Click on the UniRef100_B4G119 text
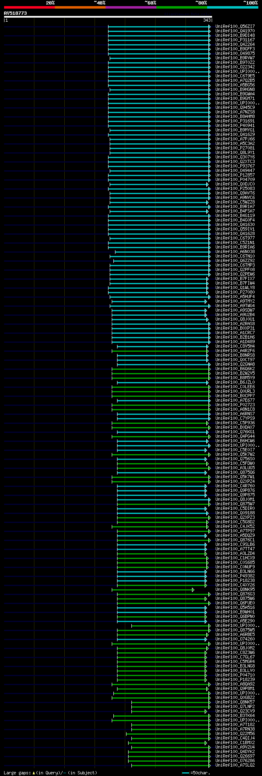Image resolution: width=262 pixels, height=776 pixels. [235, 215]
